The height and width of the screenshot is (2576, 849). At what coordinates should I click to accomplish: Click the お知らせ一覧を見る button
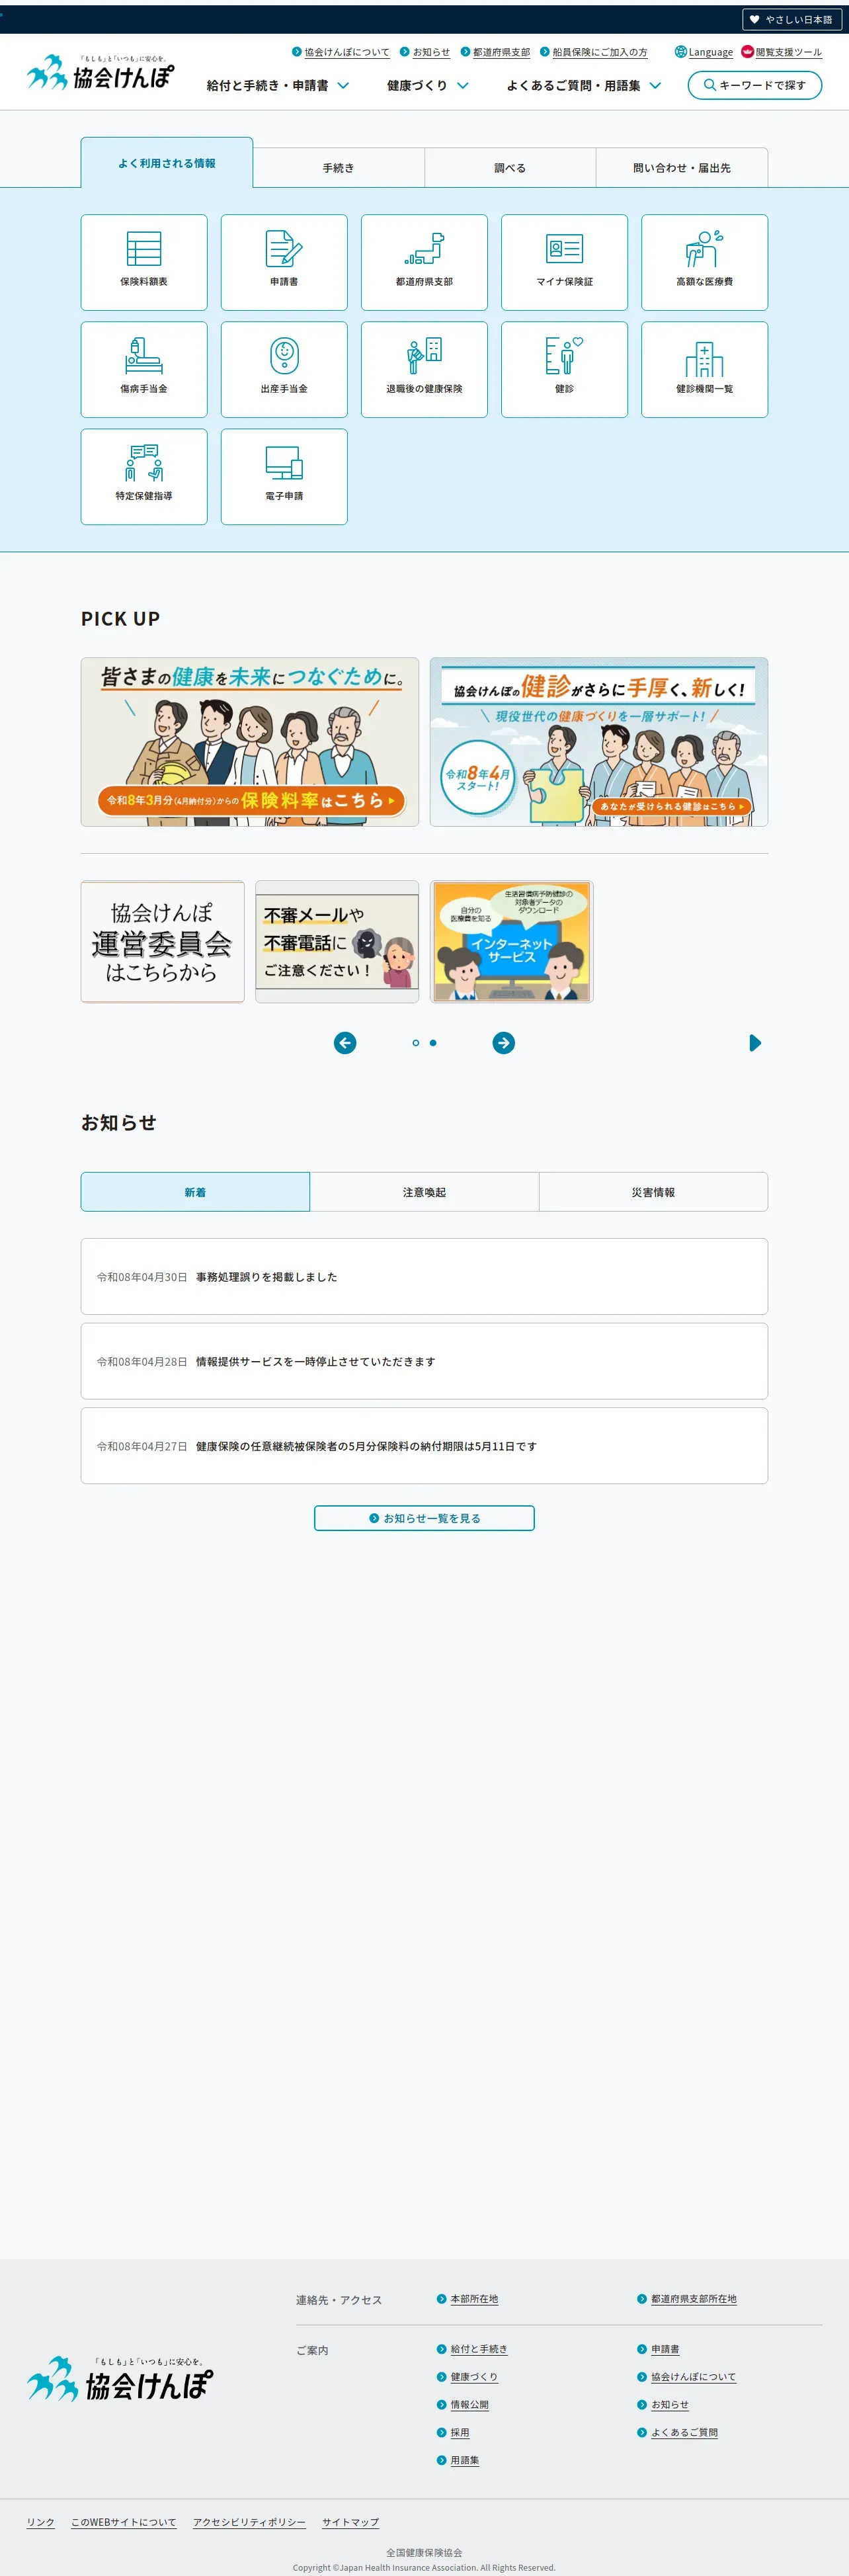click(424, 1518)
